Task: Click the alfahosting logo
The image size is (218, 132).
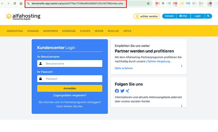Action: point(23,17)
